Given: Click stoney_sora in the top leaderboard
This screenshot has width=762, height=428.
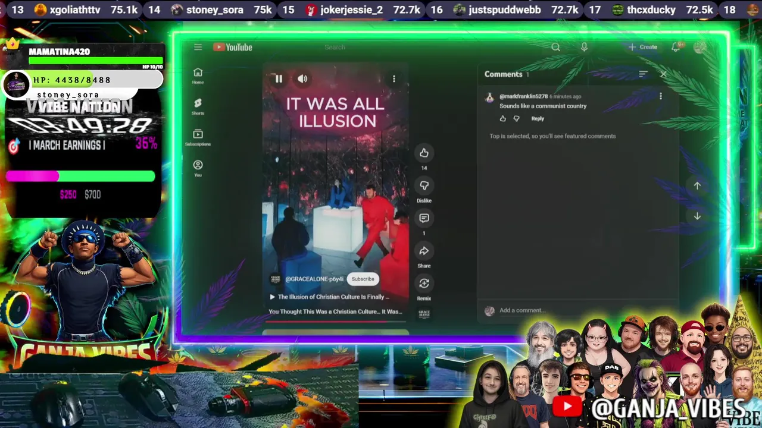Looking at the screenshot, I should [215, 10].
